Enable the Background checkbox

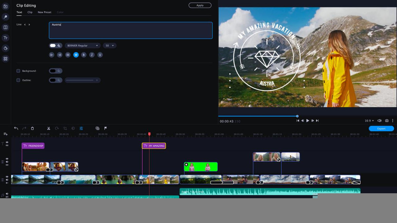pyautogui.click(x=18, y=71)
